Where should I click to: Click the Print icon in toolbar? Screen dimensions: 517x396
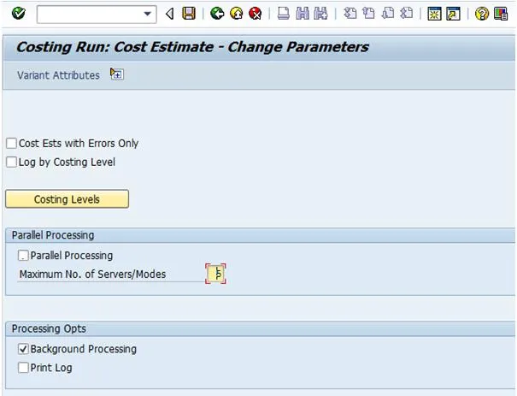283,14
